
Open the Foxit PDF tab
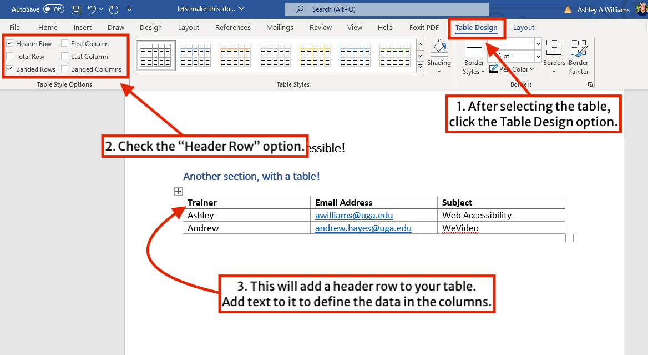pyautogui.click(x=423, y=27)
